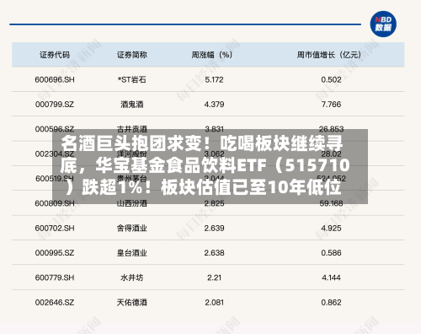
Task: Click weekly gain value 2.639
Action: point(214,228)
